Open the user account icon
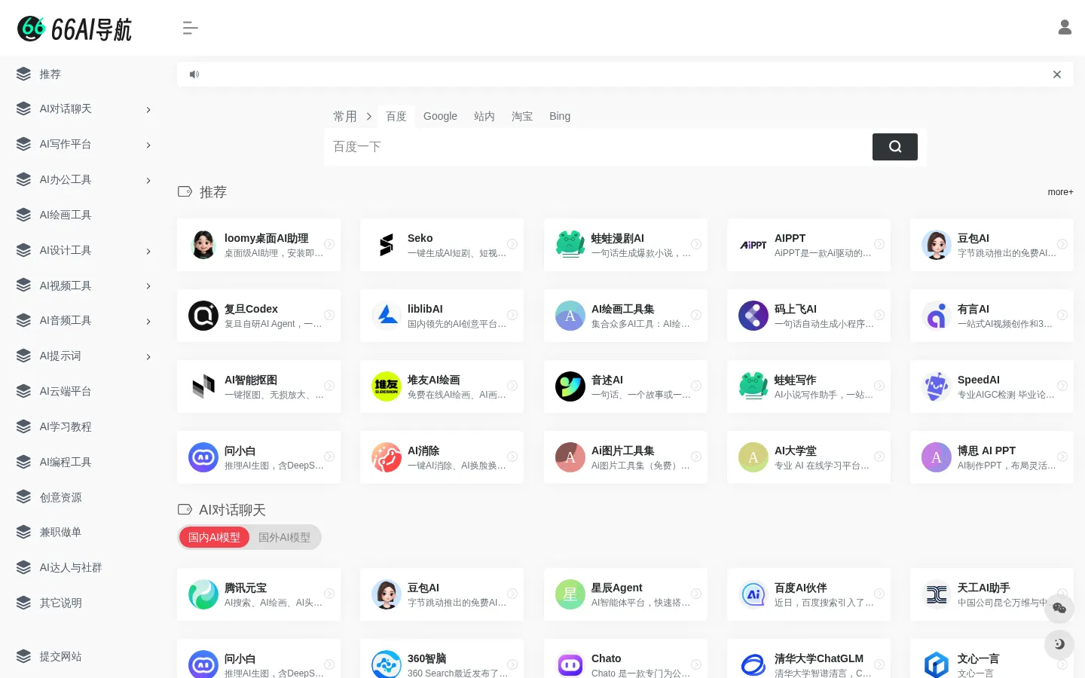This screenshot has height=678, width=1085. coord(1065,27)
